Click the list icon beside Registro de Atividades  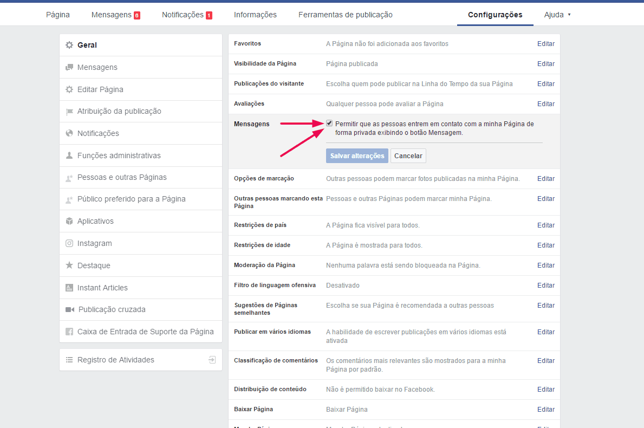(69, 360)
